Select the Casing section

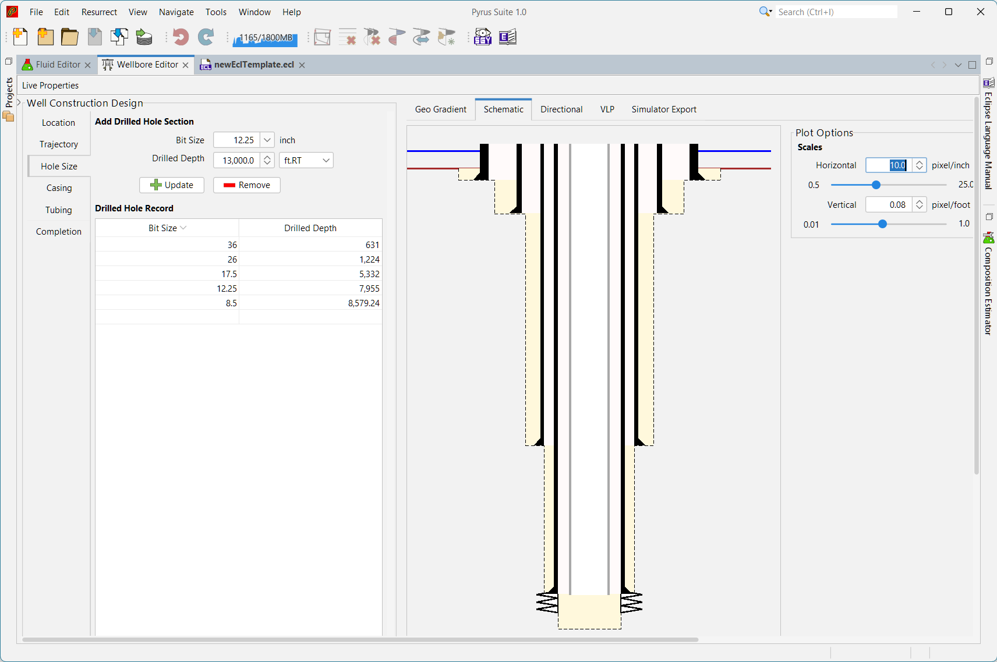pos(59,188)
